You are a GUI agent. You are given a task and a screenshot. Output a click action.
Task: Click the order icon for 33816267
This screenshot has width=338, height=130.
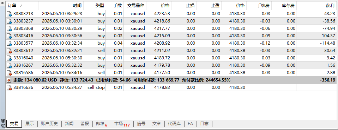click(x=9, y=65)
